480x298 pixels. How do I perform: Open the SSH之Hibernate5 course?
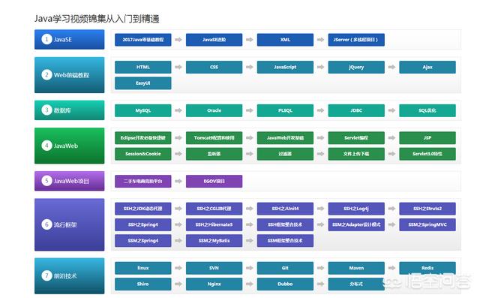[214, 224]
